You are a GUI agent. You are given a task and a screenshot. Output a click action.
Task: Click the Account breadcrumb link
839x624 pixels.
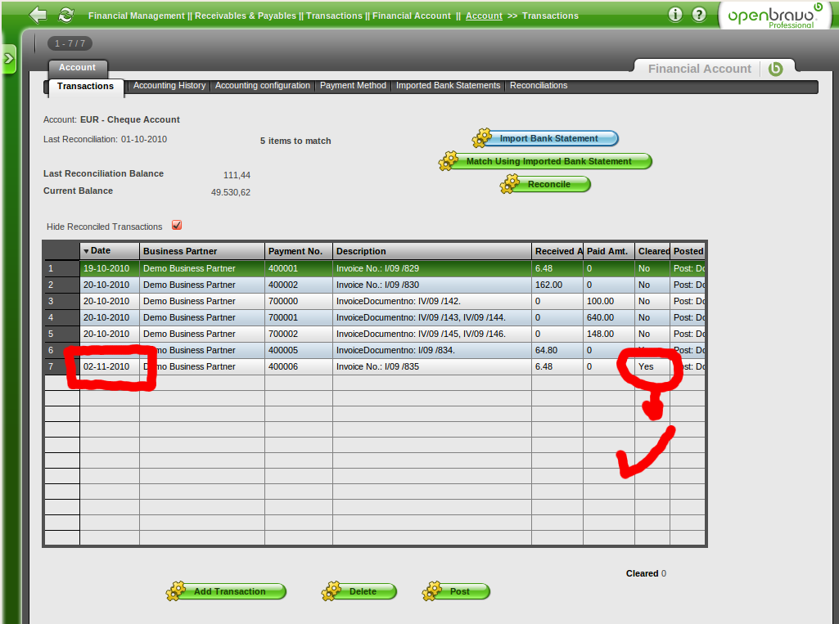coord(484,16)
